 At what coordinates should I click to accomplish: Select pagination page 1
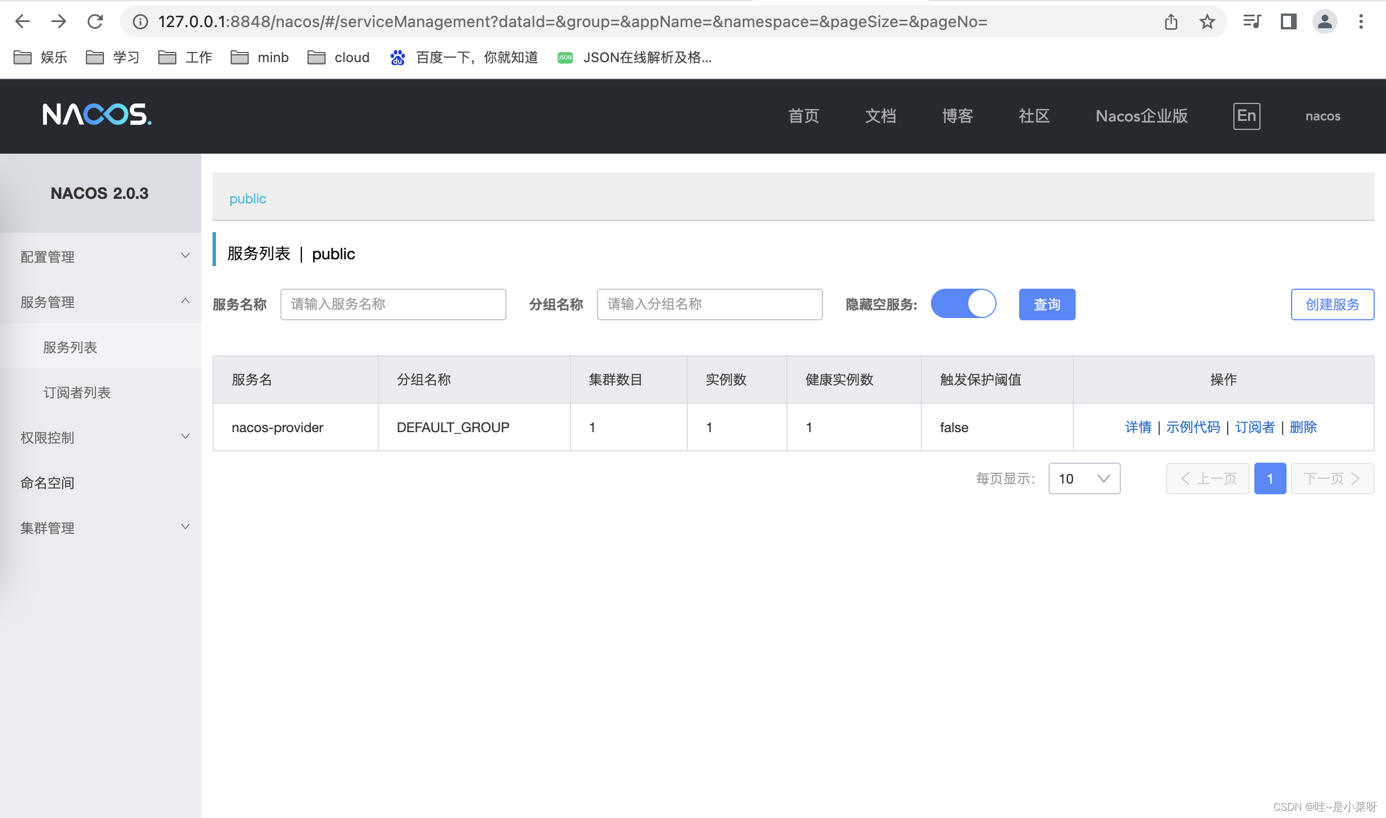(x=1270, y=478)
